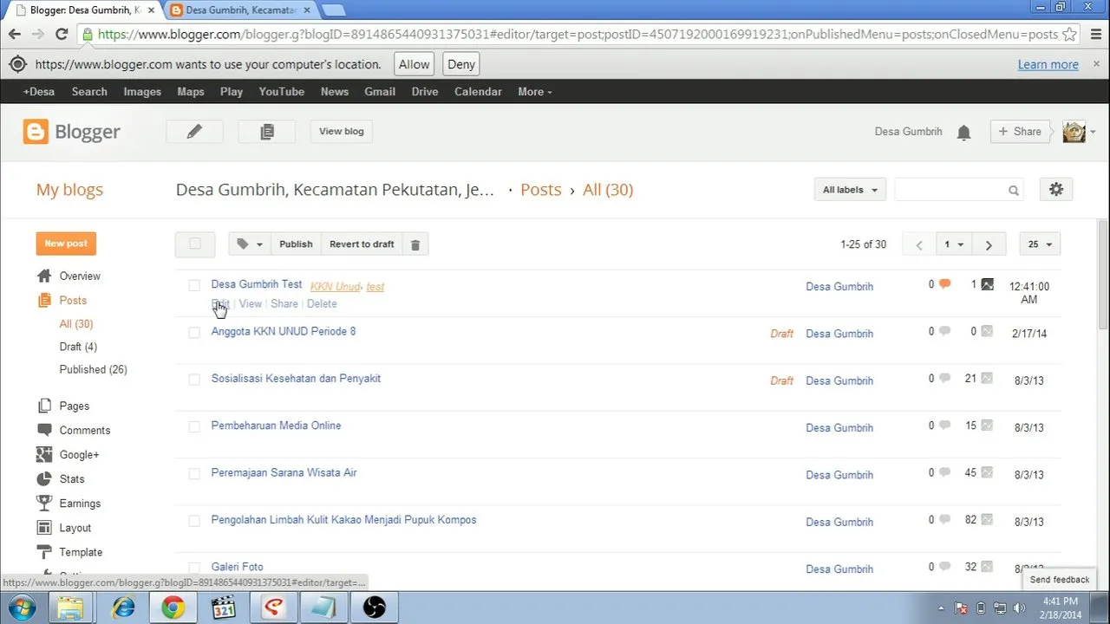This screenshot has width=1110, height=624.
Task: Tick the Pembeharuan Media Online checkbox
Action: click(194, 426)
